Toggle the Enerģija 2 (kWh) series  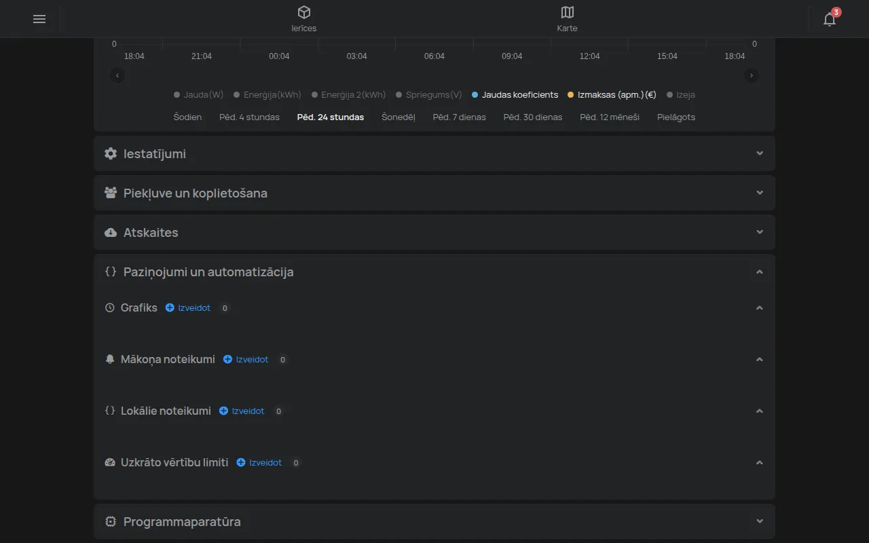click(349, 95)
